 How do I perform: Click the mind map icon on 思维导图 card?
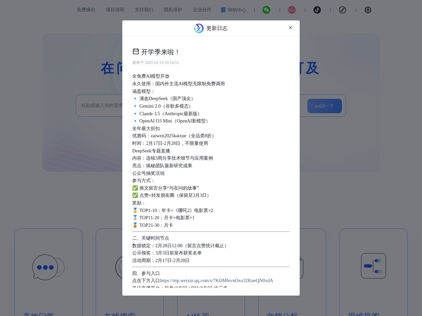(x=374, y=266)
